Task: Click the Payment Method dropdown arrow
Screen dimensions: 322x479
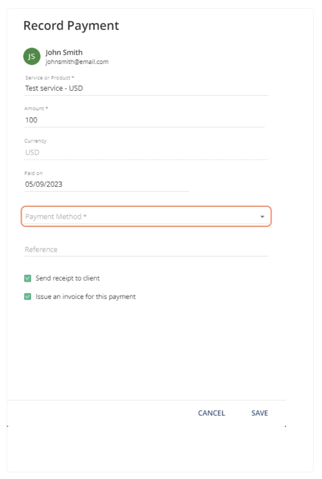Action: [x=262, y=217]
